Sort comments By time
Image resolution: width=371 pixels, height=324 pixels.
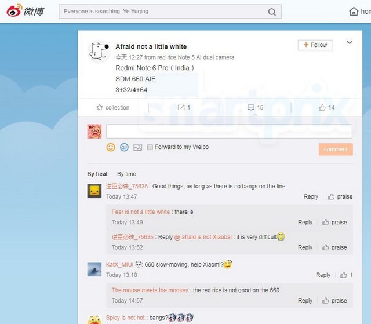[x=126, y=174]
